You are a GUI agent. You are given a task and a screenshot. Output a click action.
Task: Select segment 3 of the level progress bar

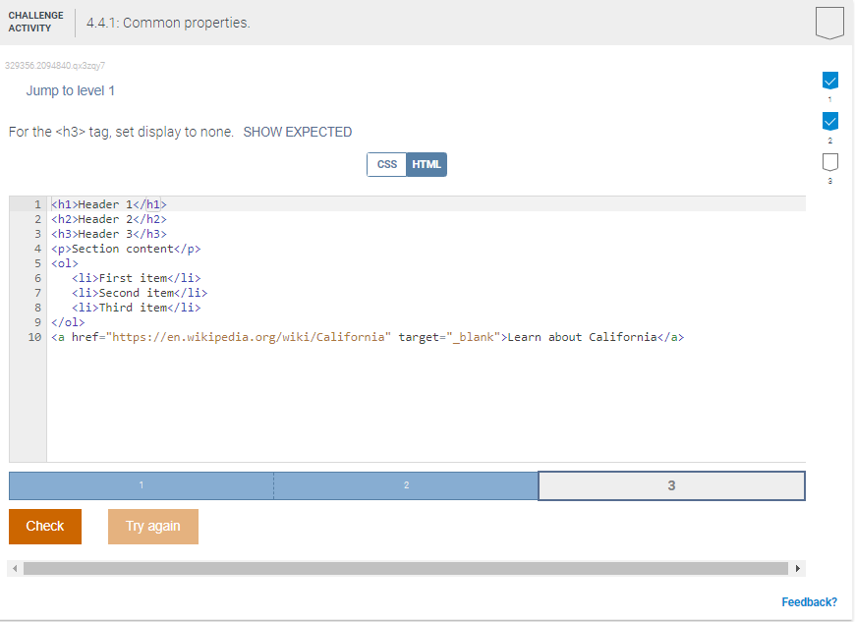tap(671, 484)
